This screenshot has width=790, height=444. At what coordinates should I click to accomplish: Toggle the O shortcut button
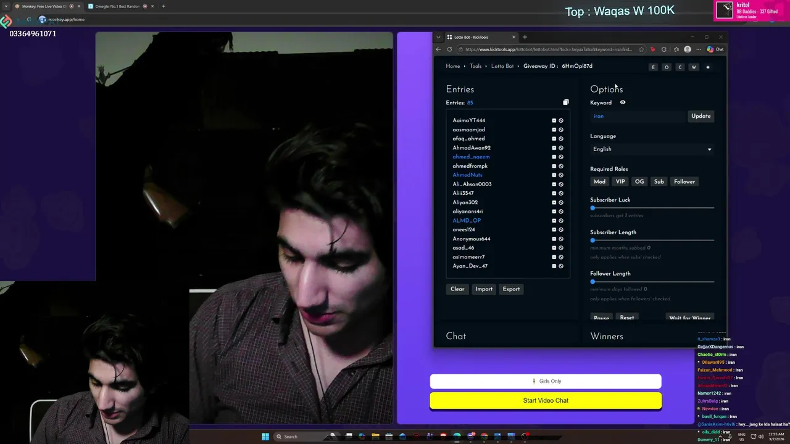click(667, 67)
